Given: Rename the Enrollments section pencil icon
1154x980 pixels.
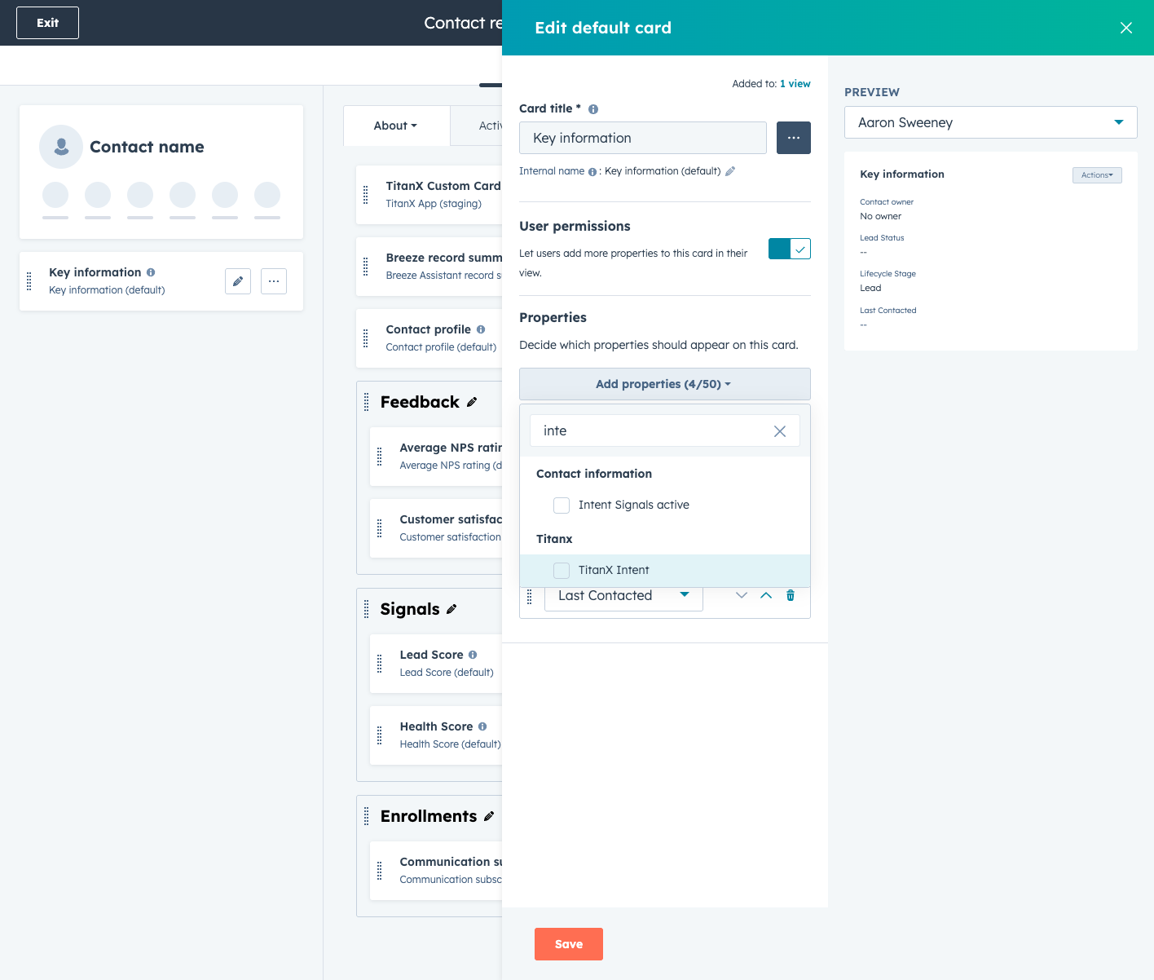Looking at the screenshot, I should click(489, 816).
